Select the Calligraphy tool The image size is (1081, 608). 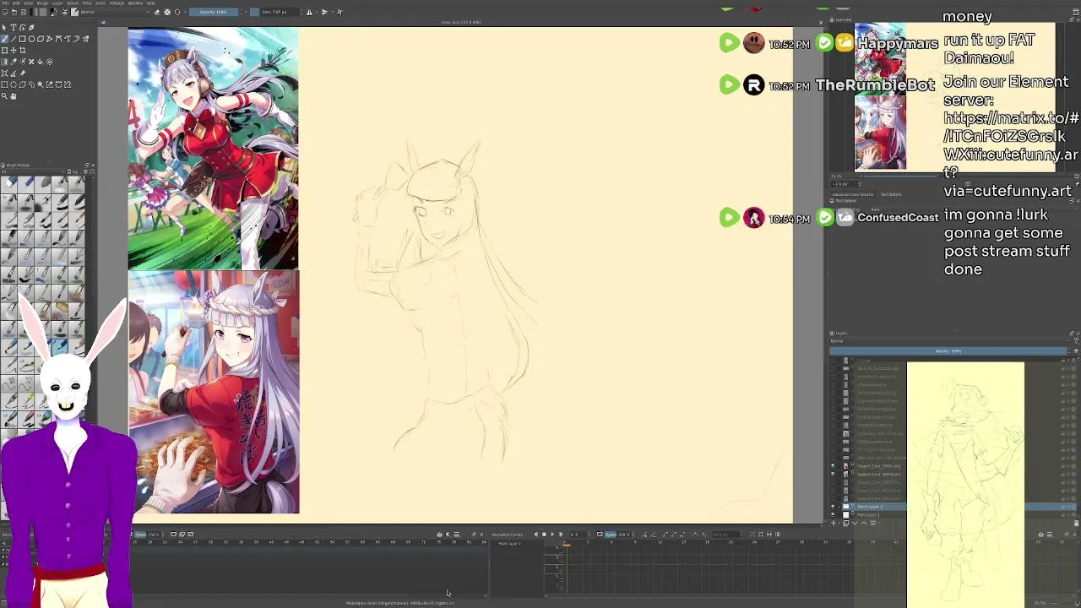[x=31, y=27]
